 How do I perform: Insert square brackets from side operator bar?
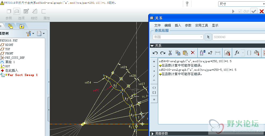(x=154, y=92)
